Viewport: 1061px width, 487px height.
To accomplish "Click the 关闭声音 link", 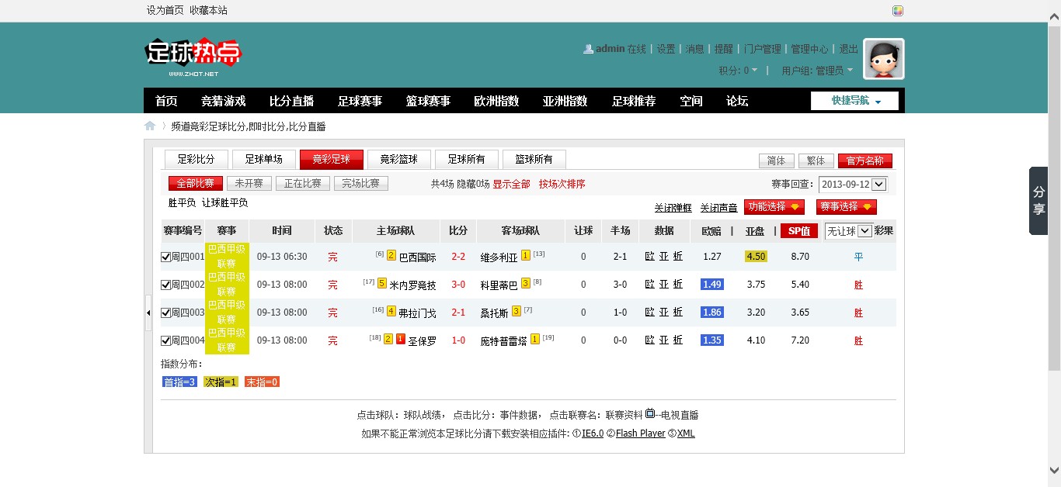I will pos(718,208).
